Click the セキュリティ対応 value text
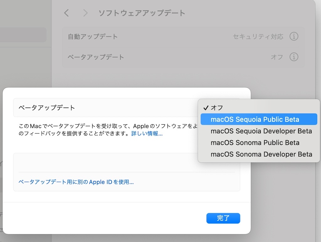 tap(258, 37)
